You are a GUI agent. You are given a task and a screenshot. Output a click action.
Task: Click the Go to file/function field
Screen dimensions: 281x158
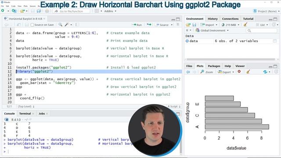[x=72, y=11]
